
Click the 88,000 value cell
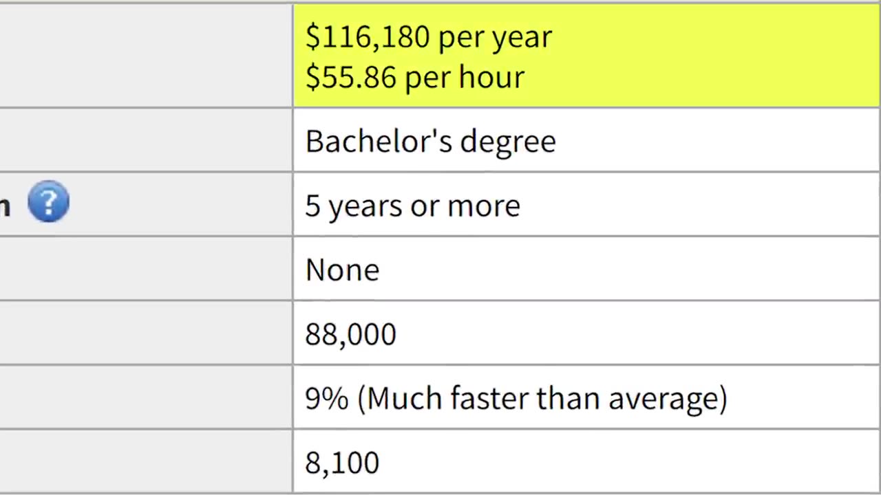click(586, 333)
